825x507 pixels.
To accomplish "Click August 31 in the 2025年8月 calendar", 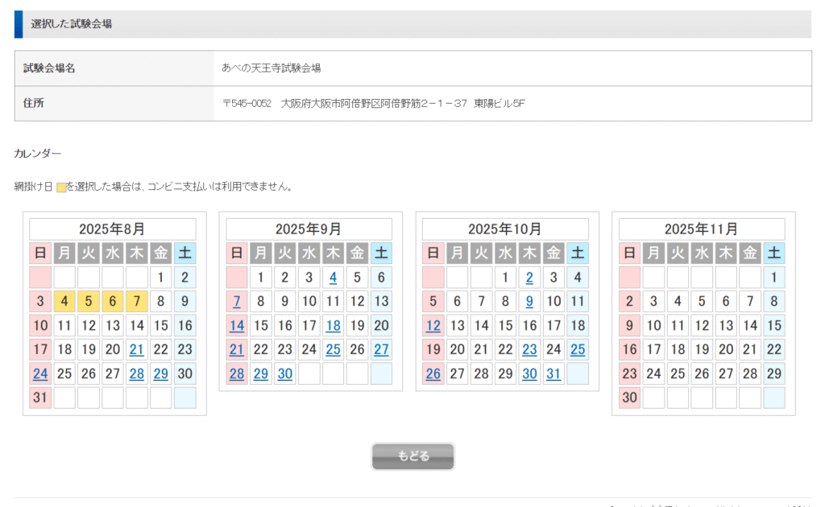I will click(40, 398).
